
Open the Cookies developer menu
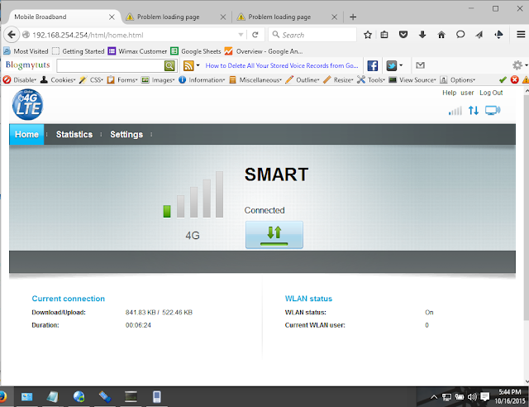[x=58, y=80]
